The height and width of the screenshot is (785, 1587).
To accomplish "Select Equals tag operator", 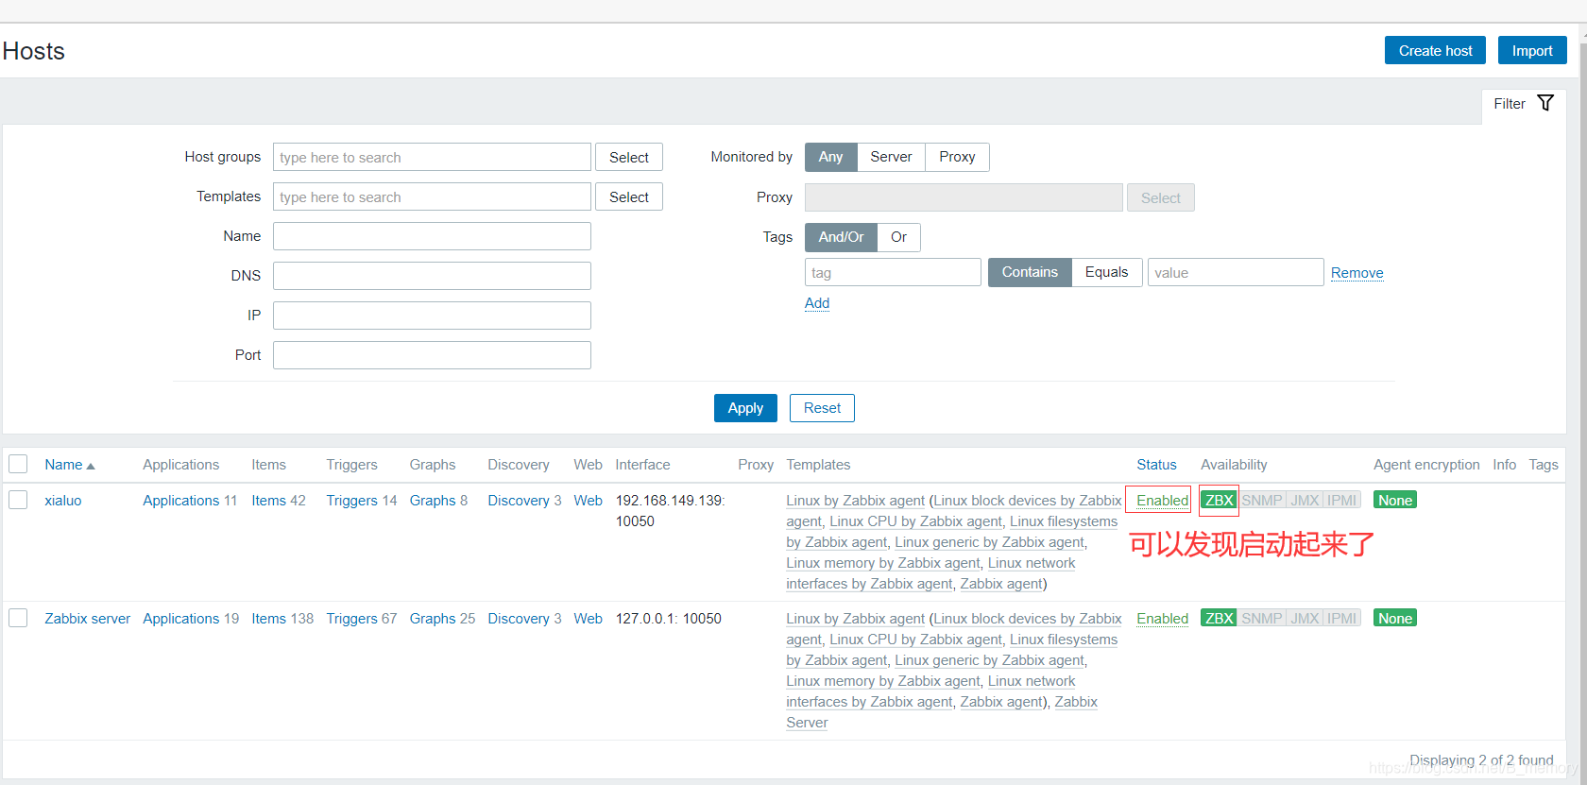I will point(1106,272).
